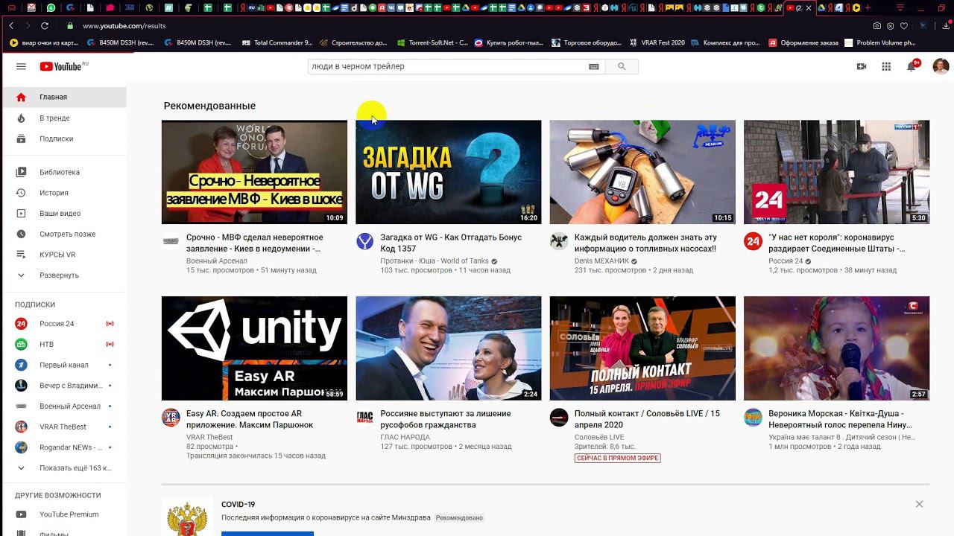Play the Вероника Морская thumbnail
This screenshot has height=536, width=954.
coord(836,348)
